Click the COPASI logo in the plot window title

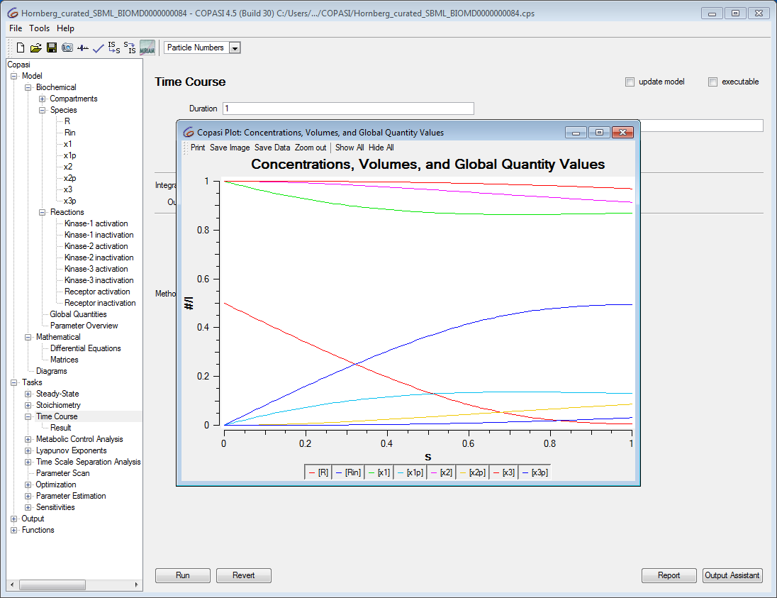[189, 133]
